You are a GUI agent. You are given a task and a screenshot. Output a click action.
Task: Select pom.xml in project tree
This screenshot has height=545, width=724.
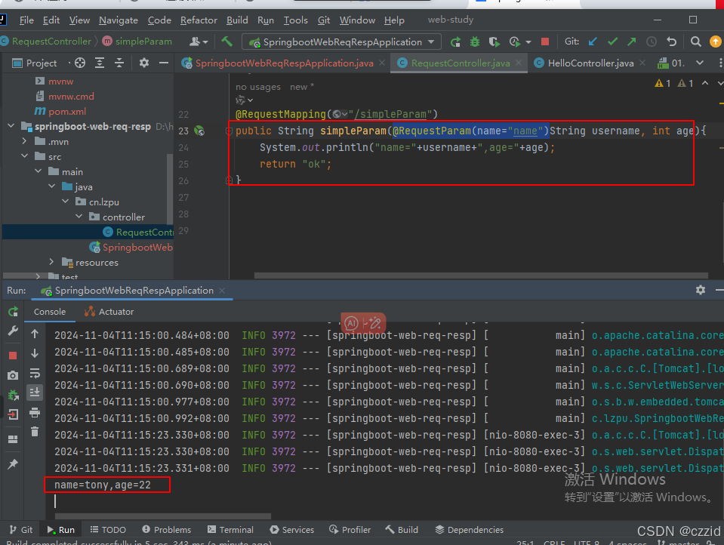point(67,111)
